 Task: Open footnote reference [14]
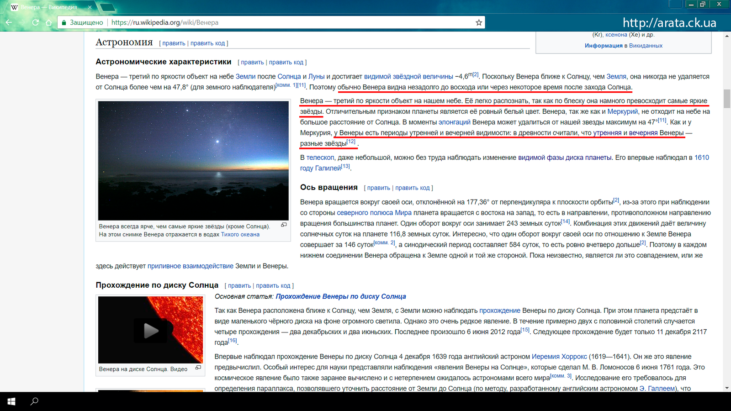pos(565,221)
